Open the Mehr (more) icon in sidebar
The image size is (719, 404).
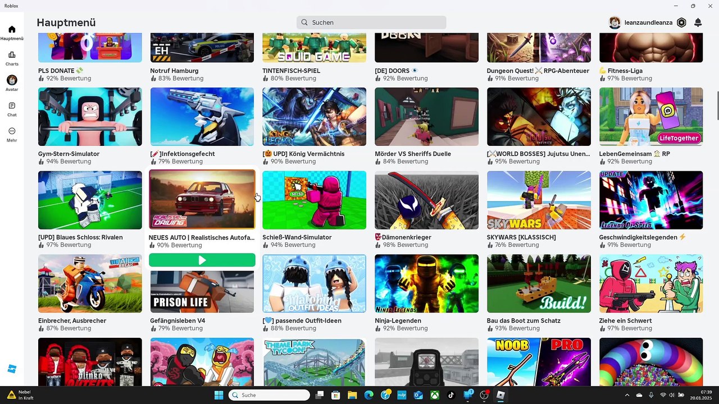point(12,131)
